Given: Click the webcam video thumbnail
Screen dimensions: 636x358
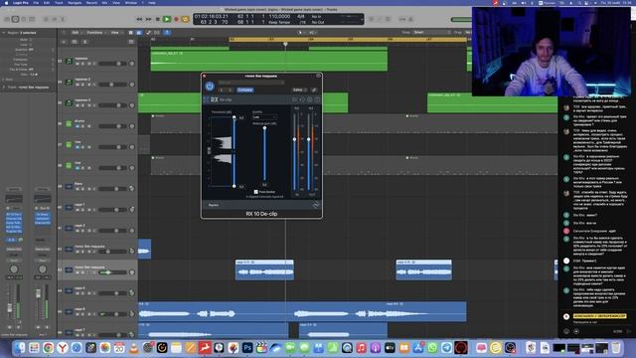Looking at the screenshot, I should click(552, 52).
